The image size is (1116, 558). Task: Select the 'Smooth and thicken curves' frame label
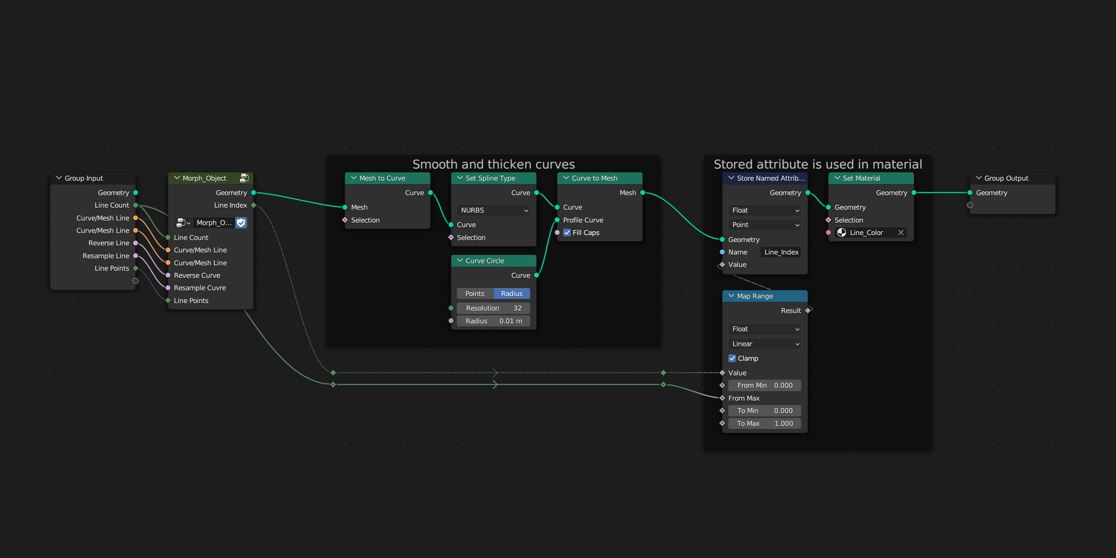(493, 164)
